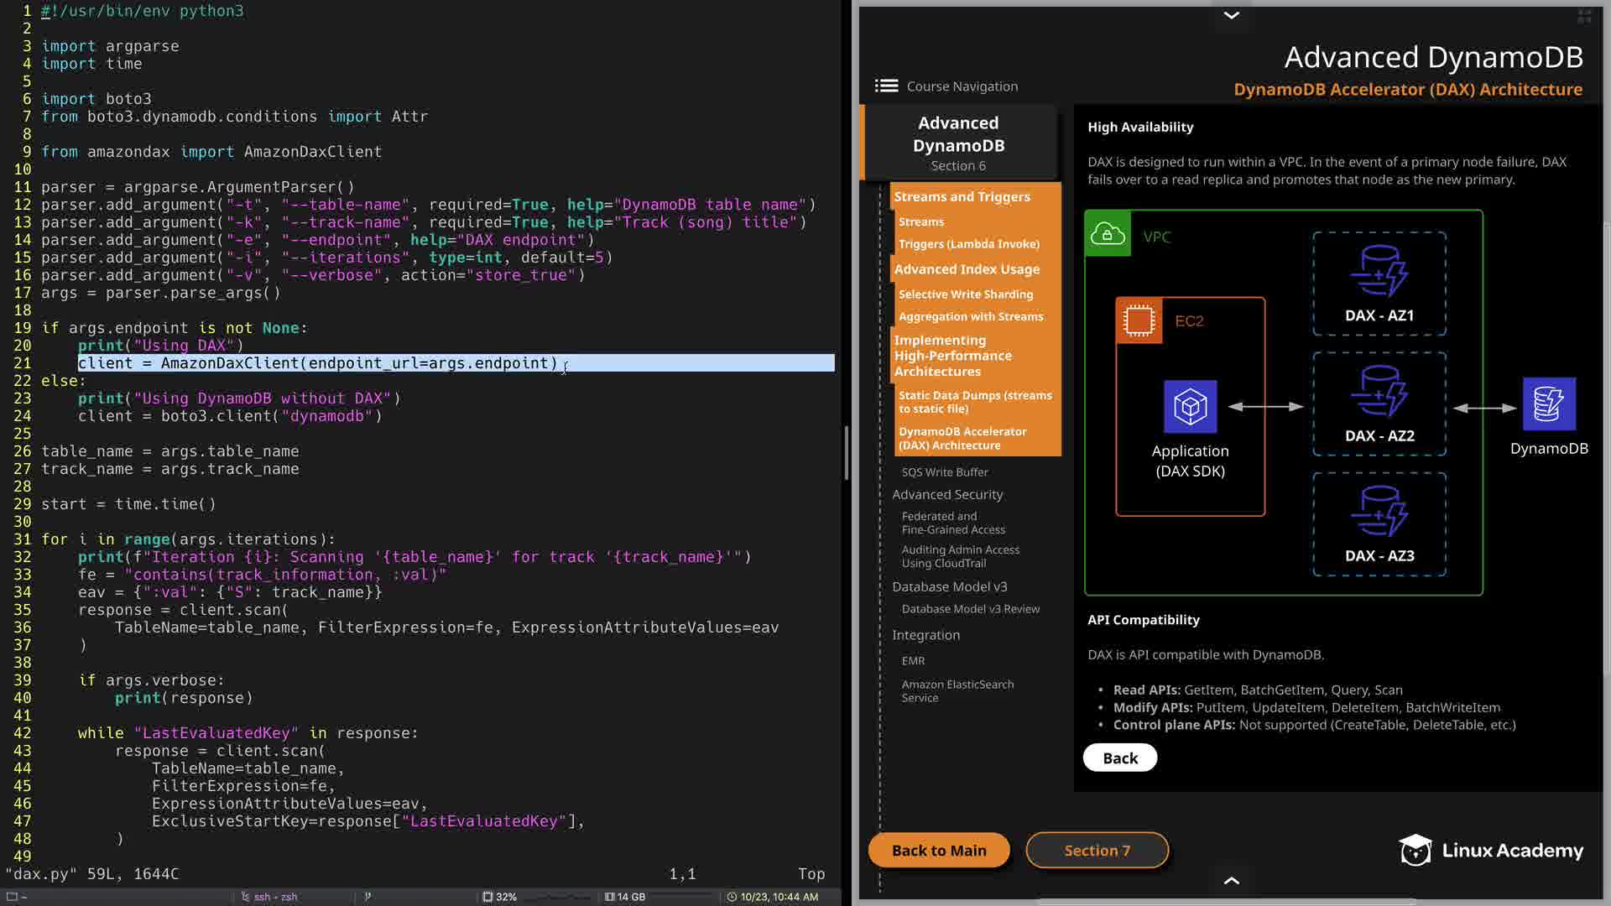Click the Application DAX SDK cube icon

[x=1190, y=407]
